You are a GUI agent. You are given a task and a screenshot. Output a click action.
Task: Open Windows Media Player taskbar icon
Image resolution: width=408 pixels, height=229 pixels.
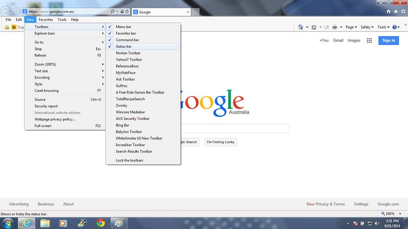click(x=63, y=223)
